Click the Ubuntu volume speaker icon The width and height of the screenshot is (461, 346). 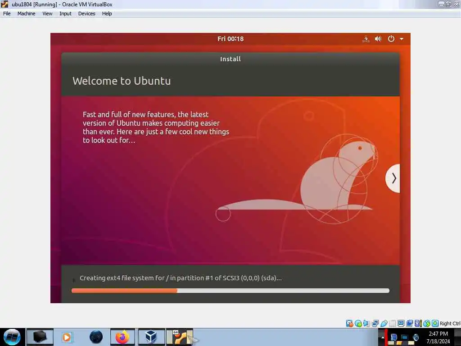click(378, 39)
